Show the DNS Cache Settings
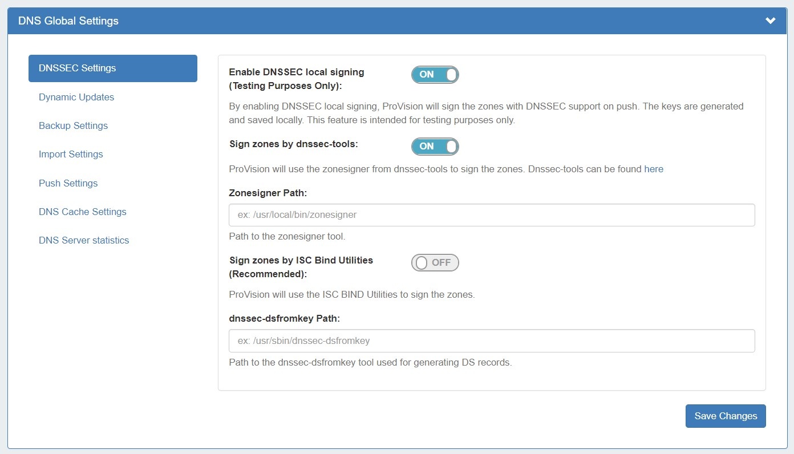Screen dimensions: 794x454 (82, 212)
